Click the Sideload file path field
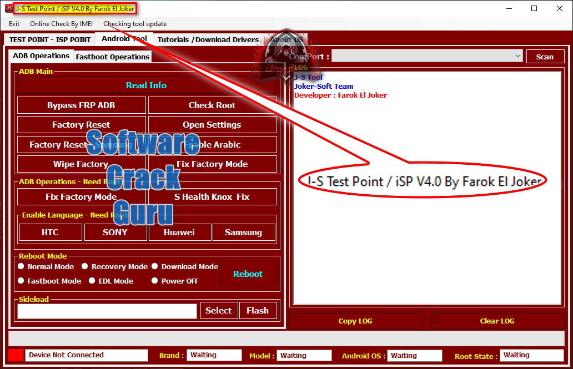Image resolution: width=573 pixels, height=369 pixels. tap(107, 311)
